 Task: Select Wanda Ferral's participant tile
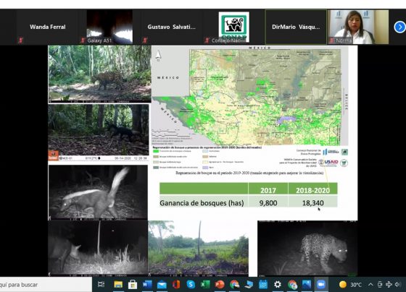point(47,27)
